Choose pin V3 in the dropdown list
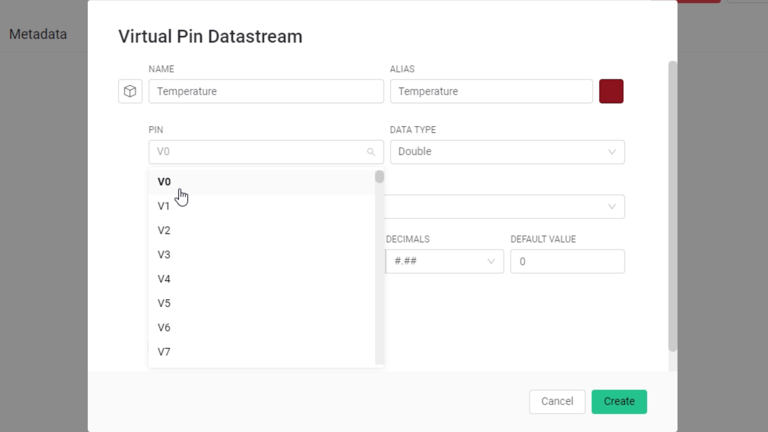Image resolution: width=768 pixels, height=432 pixels. [x=164, y=255]
